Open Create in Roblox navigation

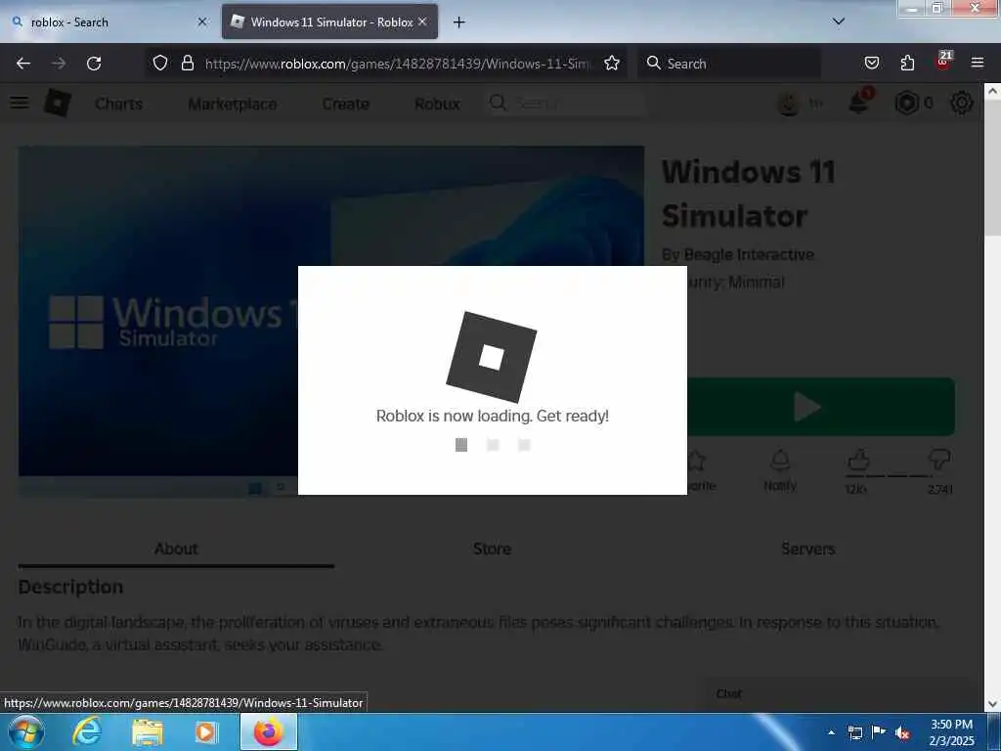pos(345,104)
